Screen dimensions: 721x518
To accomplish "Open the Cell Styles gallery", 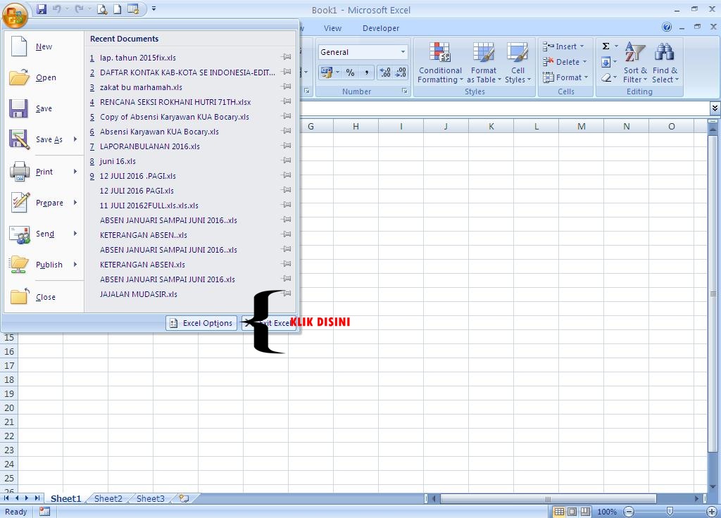I will pos(518,63).
